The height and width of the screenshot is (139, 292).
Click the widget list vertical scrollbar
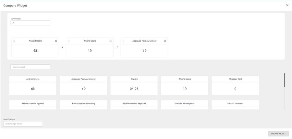click(x=284, y=80)
